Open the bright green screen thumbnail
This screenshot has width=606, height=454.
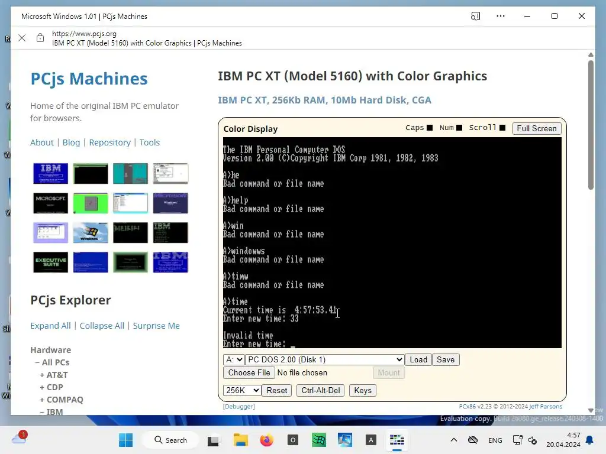[x=91, y=203]
